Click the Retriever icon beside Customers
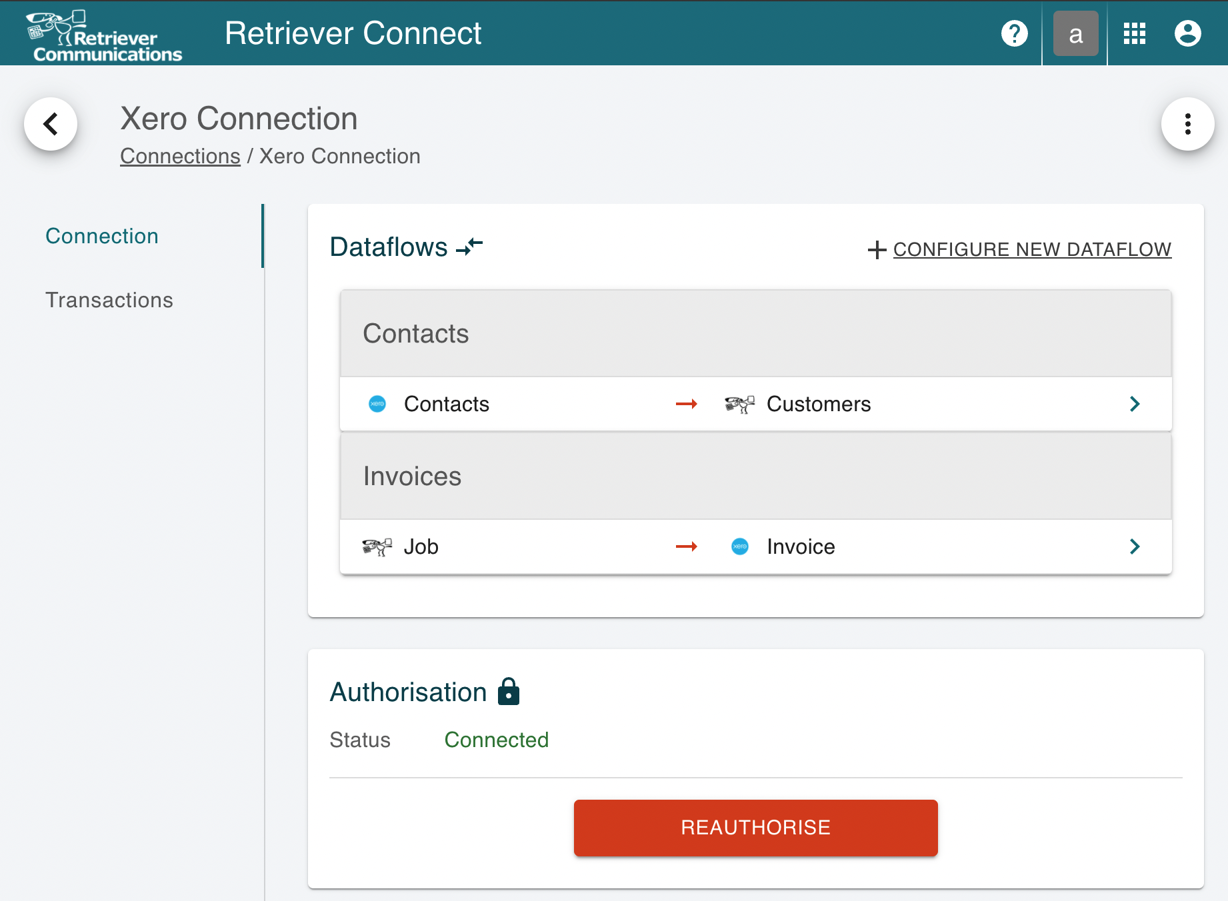 [739, 404]
